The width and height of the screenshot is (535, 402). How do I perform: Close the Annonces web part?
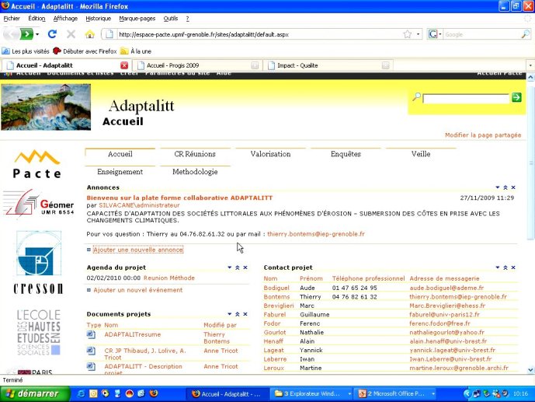(x=513, y=187)
